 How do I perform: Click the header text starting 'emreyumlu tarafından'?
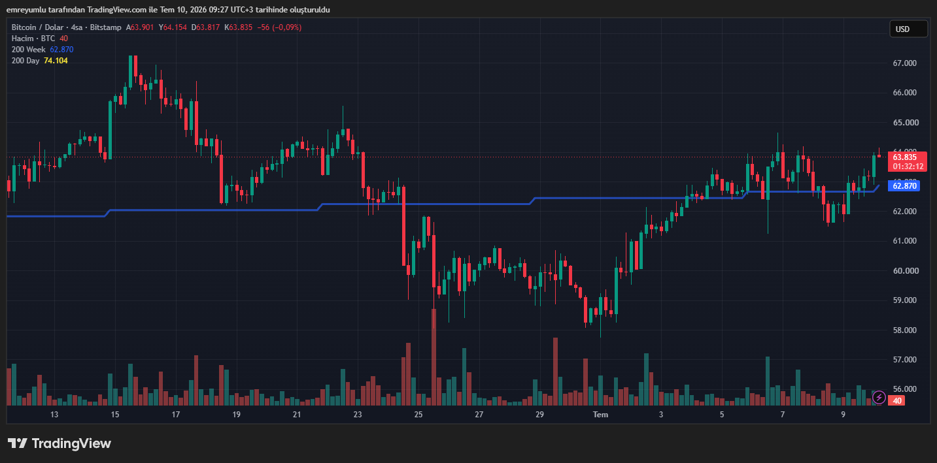coord(168,10)
